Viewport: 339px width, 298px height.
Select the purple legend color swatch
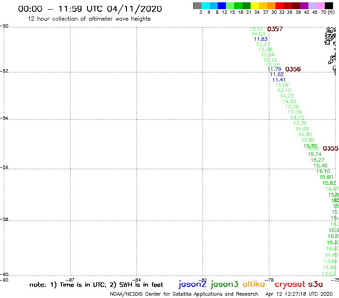(x=304, y=6)
